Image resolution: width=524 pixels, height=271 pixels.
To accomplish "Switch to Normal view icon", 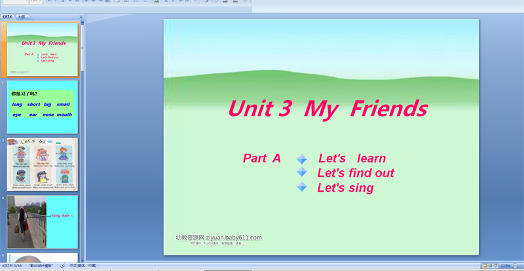I will 485,266.
